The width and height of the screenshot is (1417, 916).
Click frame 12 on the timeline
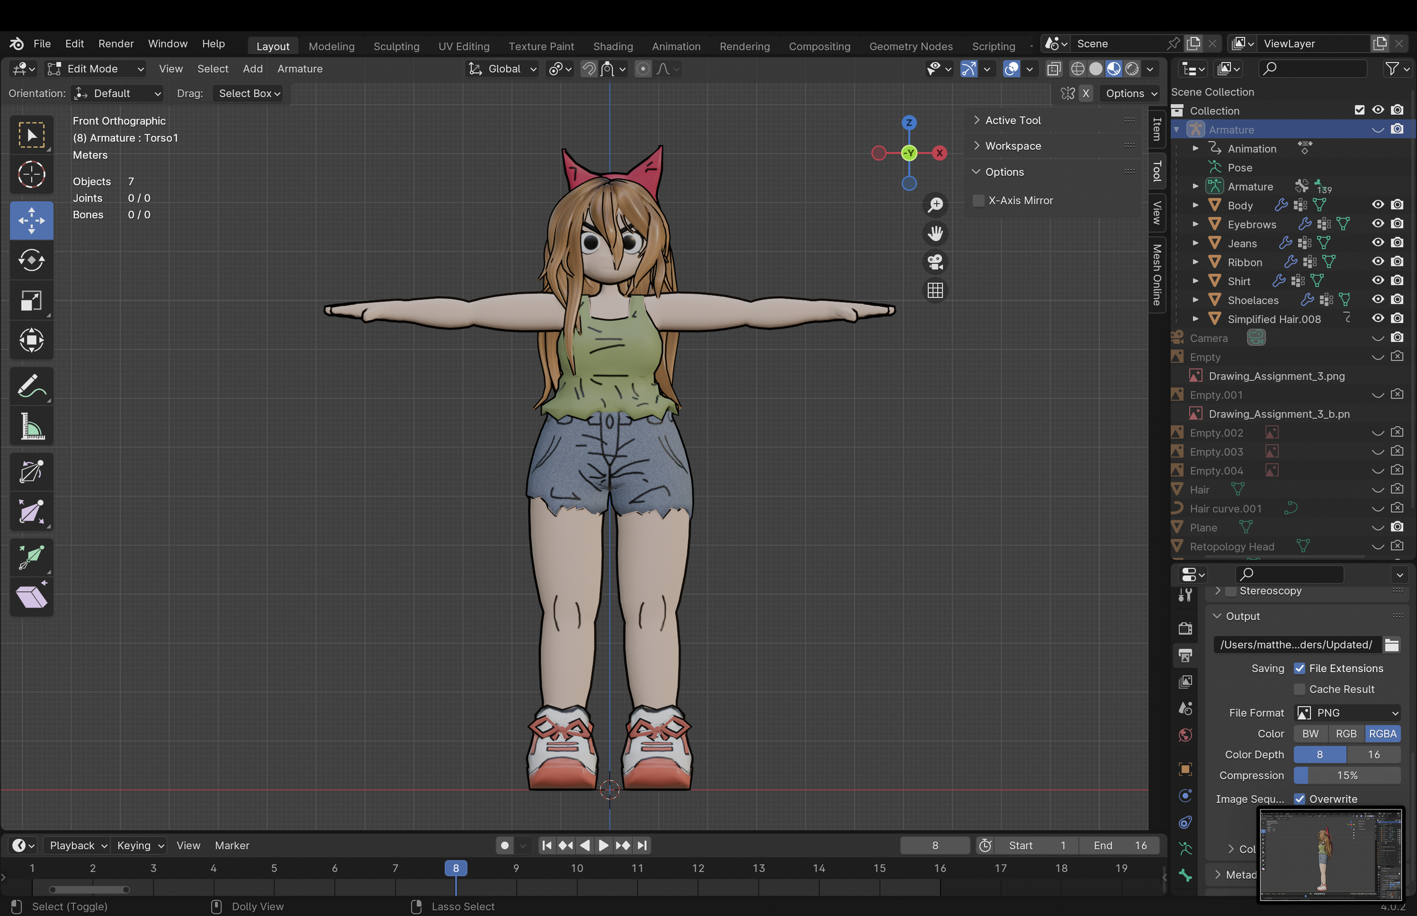698,868
